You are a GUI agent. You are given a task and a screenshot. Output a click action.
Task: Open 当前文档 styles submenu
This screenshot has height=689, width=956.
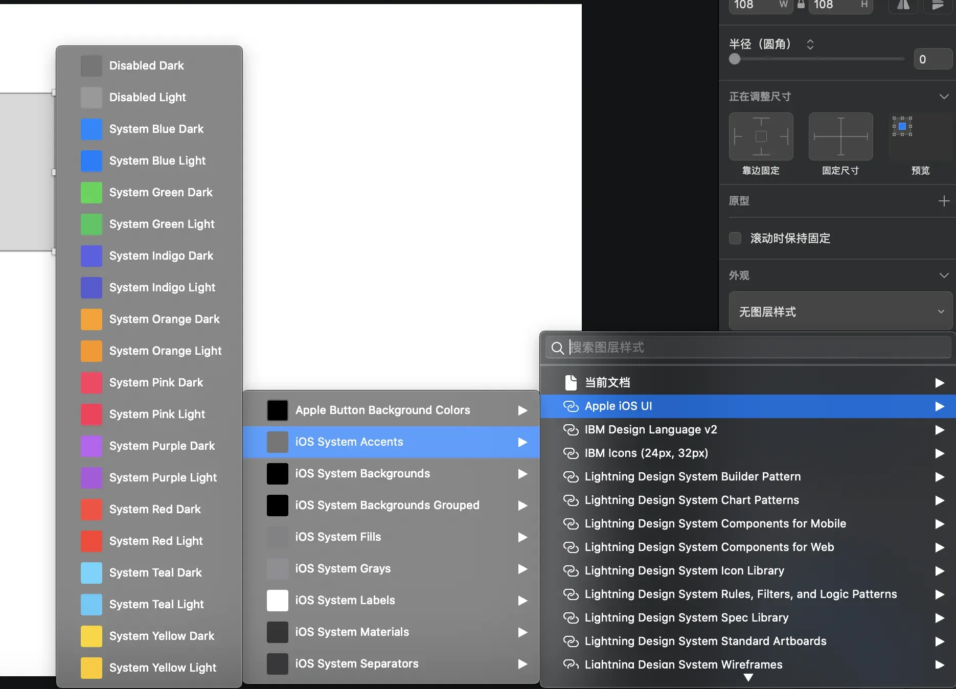pyautogui.click(x=748, y=382)
